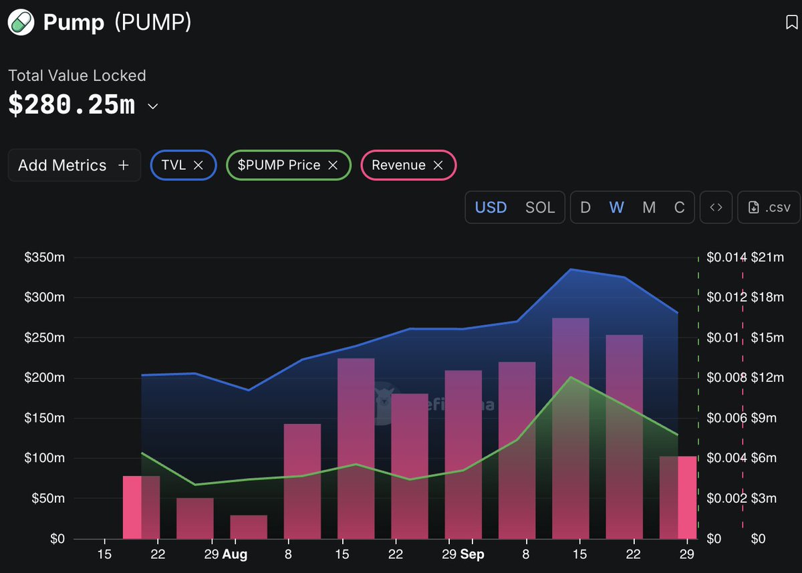Bookmark the Pump protocol
This screenshot has width=802, height=573.
791,23
